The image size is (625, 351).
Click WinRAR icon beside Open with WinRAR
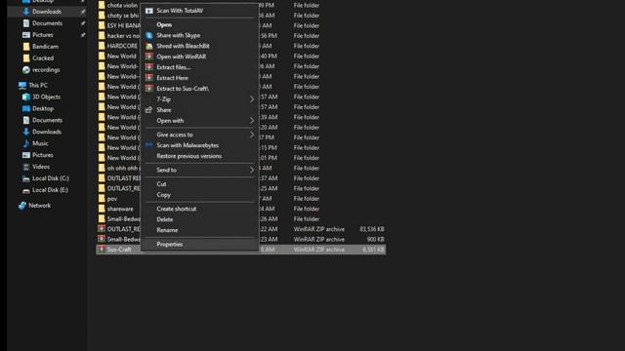point(149,57)
